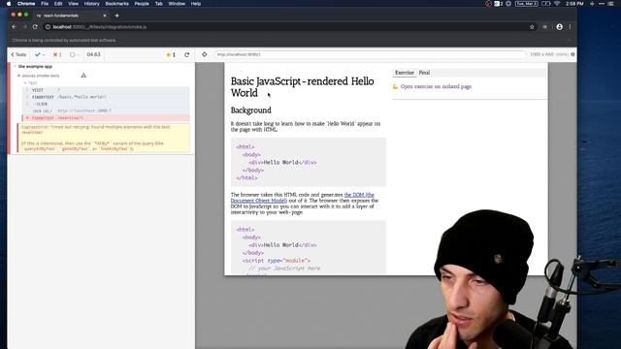Open the DOM (Document Object Model) link

302,198
